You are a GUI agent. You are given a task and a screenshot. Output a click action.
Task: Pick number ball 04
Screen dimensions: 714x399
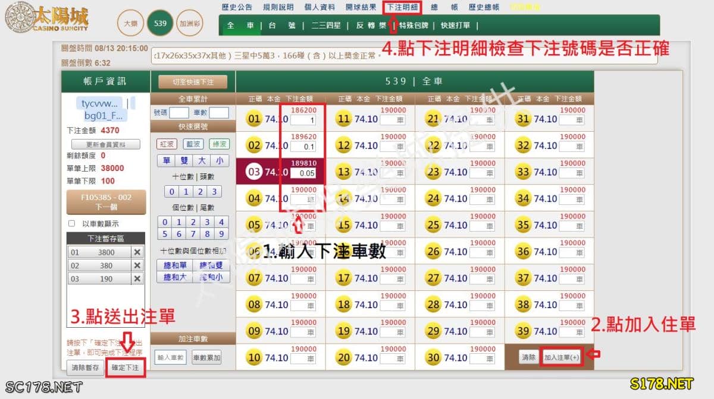254,198
